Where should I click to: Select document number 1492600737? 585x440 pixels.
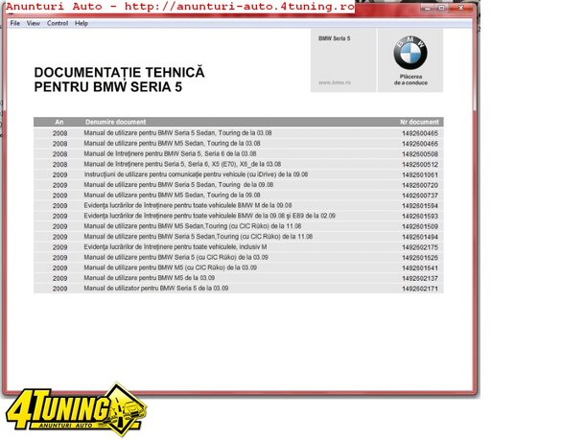[x=420, y=196]
